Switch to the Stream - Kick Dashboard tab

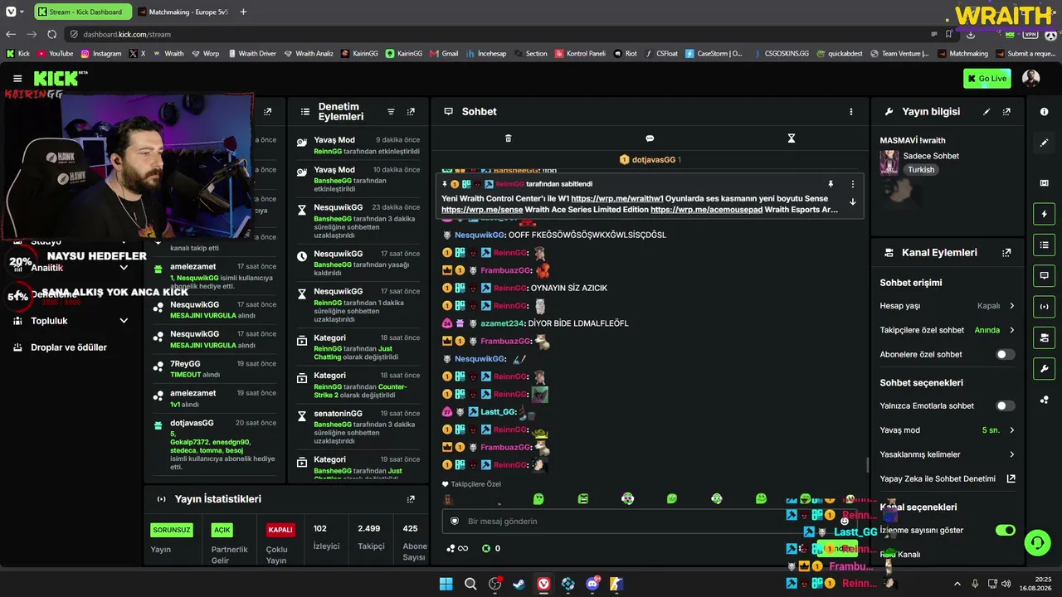pos(81,12)
